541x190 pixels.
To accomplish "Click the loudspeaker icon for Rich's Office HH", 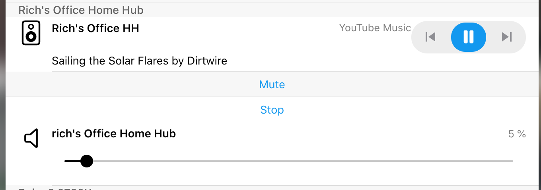I will point(31,33).
